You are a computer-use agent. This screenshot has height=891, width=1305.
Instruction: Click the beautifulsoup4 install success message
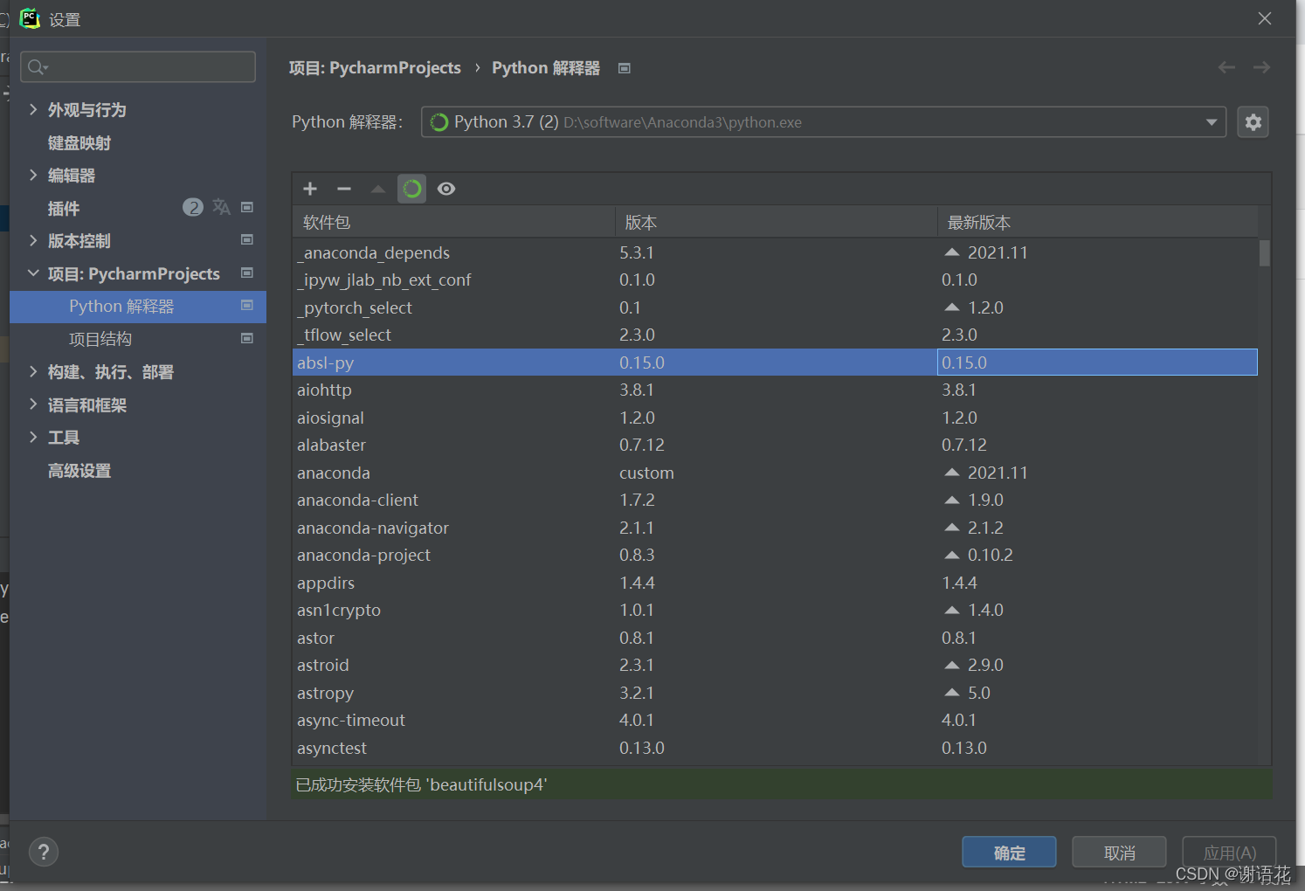421,784
